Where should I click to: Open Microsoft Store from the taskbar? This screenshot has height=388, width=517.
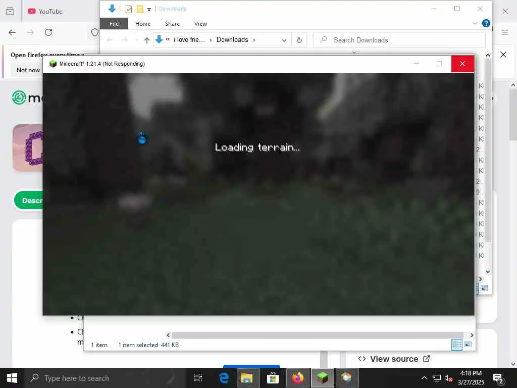tap(273, 378)
